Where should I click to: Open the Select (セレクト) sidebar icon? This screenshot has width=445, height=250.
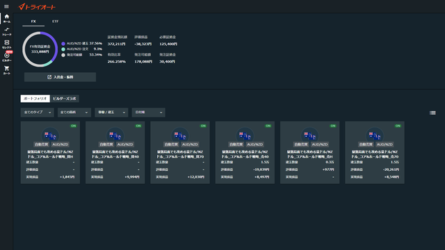[6, 44]
